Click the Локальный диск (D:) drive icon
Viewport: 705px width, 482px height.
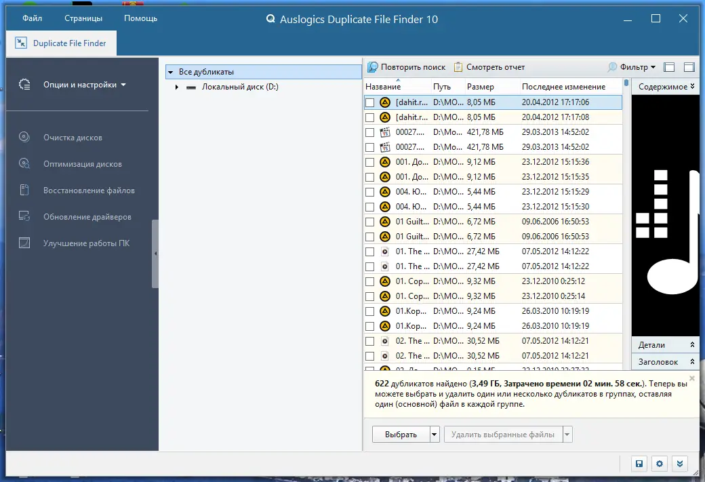pyautogui.click(x=191, y=87)
